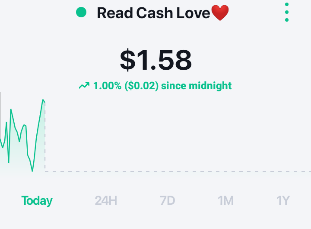Image resolution: width=311 pixels, height=229 pixels.
Task: Click the 1.00% since midnight change text
Action: (x=162, y=86)
